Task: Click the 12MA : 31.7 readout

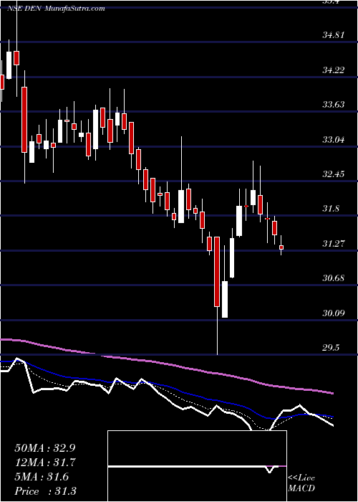Action: coord(45,462)
